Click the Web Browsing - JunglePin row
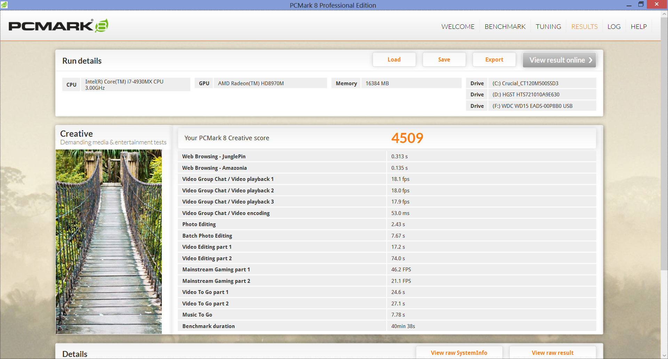Viewport: 668px width, 359px height. coord(387,156)
